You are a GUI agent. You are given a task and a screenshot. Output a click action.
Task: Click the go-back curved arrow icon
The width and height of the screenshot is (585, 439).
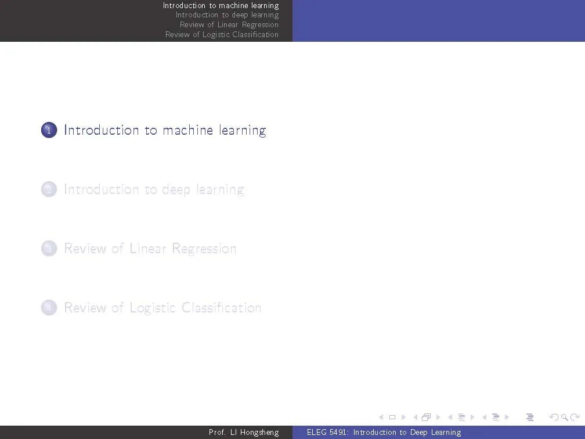(x=554, y=417)
